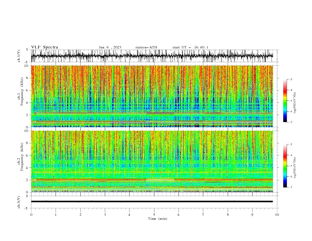Click the "9" tick on the Time axis
The width and height of the screenshot is (312, 241).
click(x=252, y=215)
